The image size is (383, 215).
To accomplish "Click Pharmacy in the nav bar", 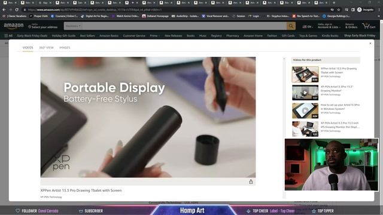I will (233, 36).
